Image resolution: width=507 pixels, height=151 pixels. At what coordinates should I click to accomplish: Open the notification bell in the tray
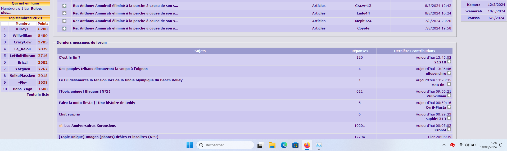pyautogui.click(x=501, y=145)
